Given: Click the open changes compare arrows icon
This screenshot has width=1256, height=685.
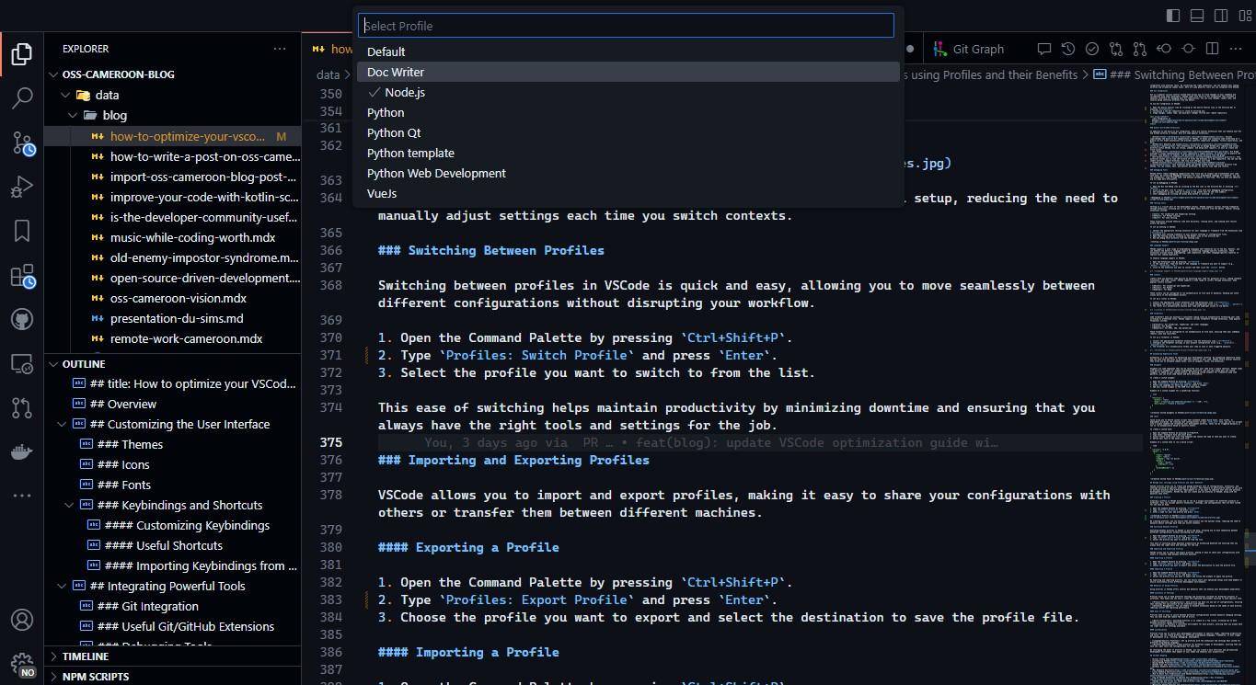Looking at the screenshot, I should tap(1116, 49).
